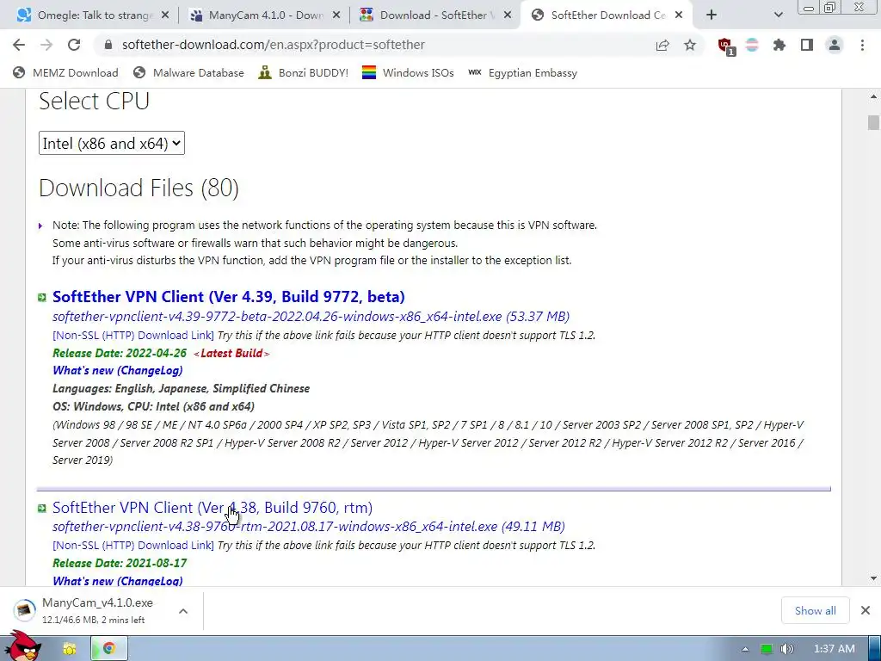The width and height of the screenshot is (881, 661).
Task: Click the forward navigation arrow
Action: pyautogui.click(x=46, y=45)
